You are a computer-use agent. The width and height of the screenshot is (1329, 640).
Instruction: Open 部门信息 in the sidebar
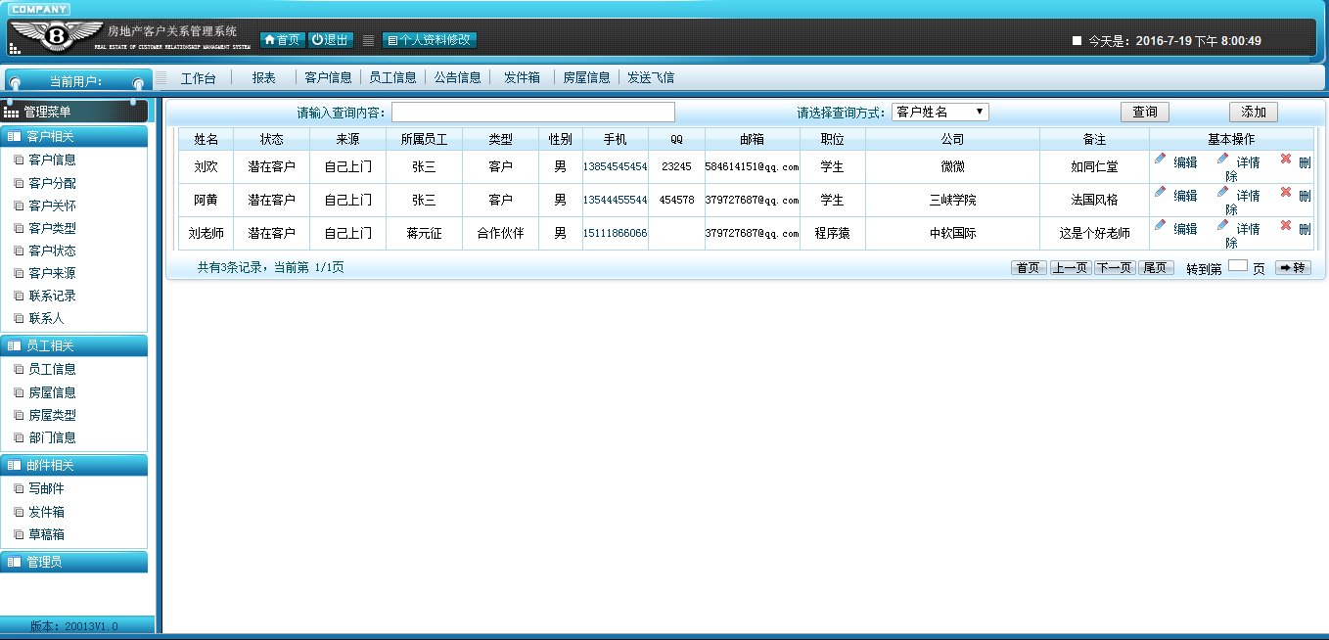[53, 437]
